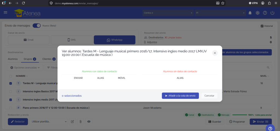Click the edit template pencil icon

[72, 121]
